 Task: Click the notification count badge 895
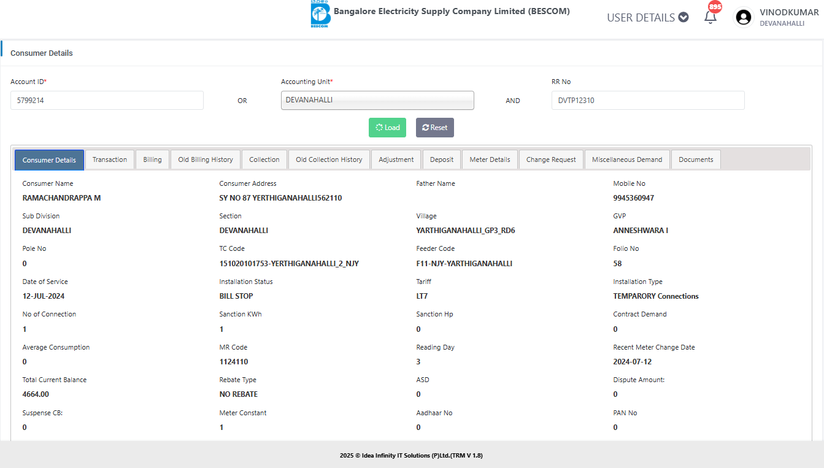pos(715,7)
